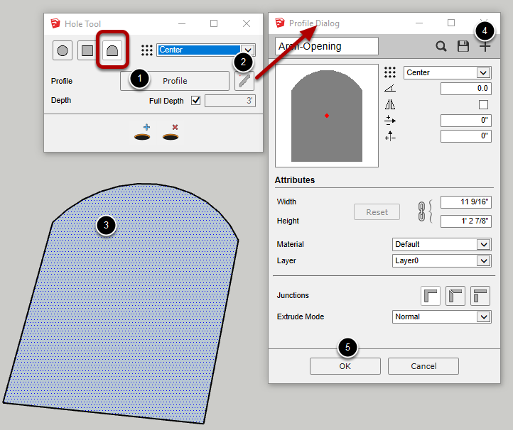
Task: Click the plus icon to add profile
Action: coord(485,46)
